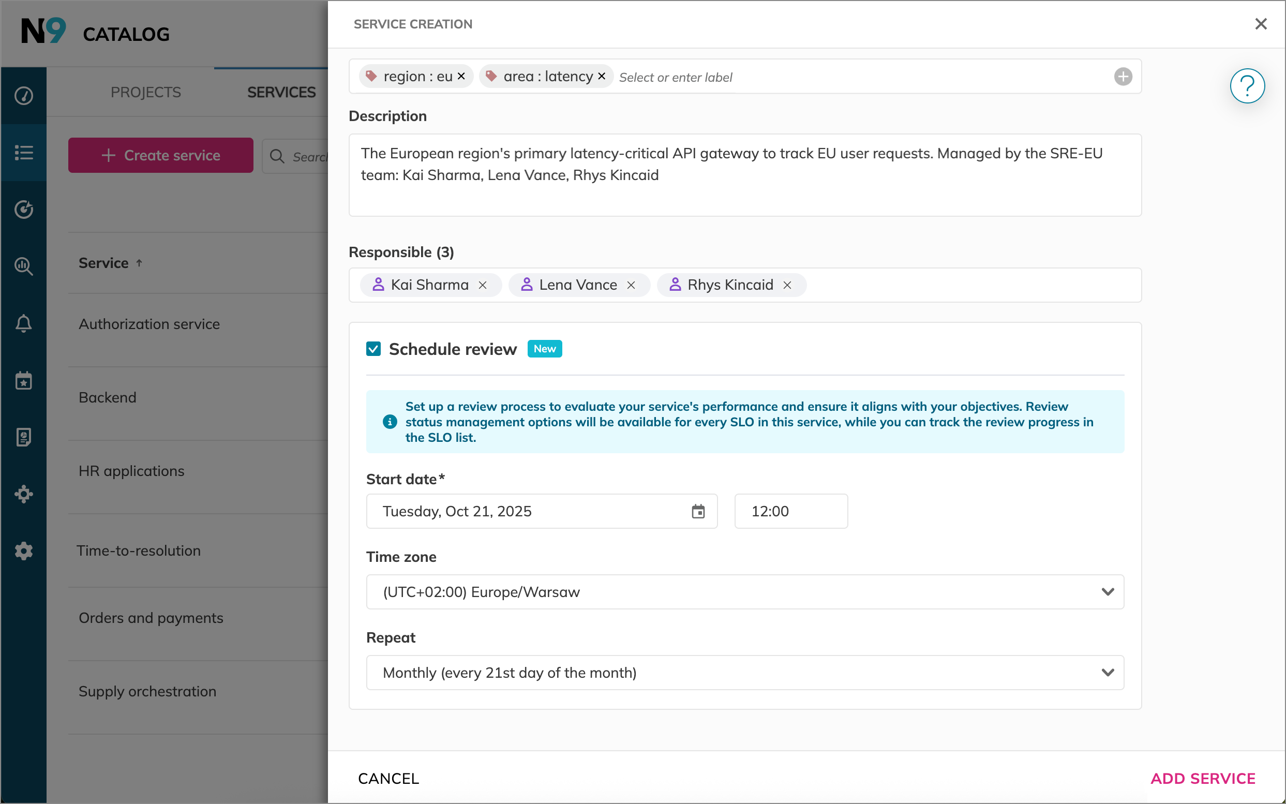Select the Catalog list icon in sidebar

24,153
